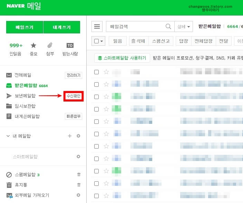This screenshot has height=203, width=243.
Task: Click 전달 forward toolbar button
Action: [x=224, y=41]
